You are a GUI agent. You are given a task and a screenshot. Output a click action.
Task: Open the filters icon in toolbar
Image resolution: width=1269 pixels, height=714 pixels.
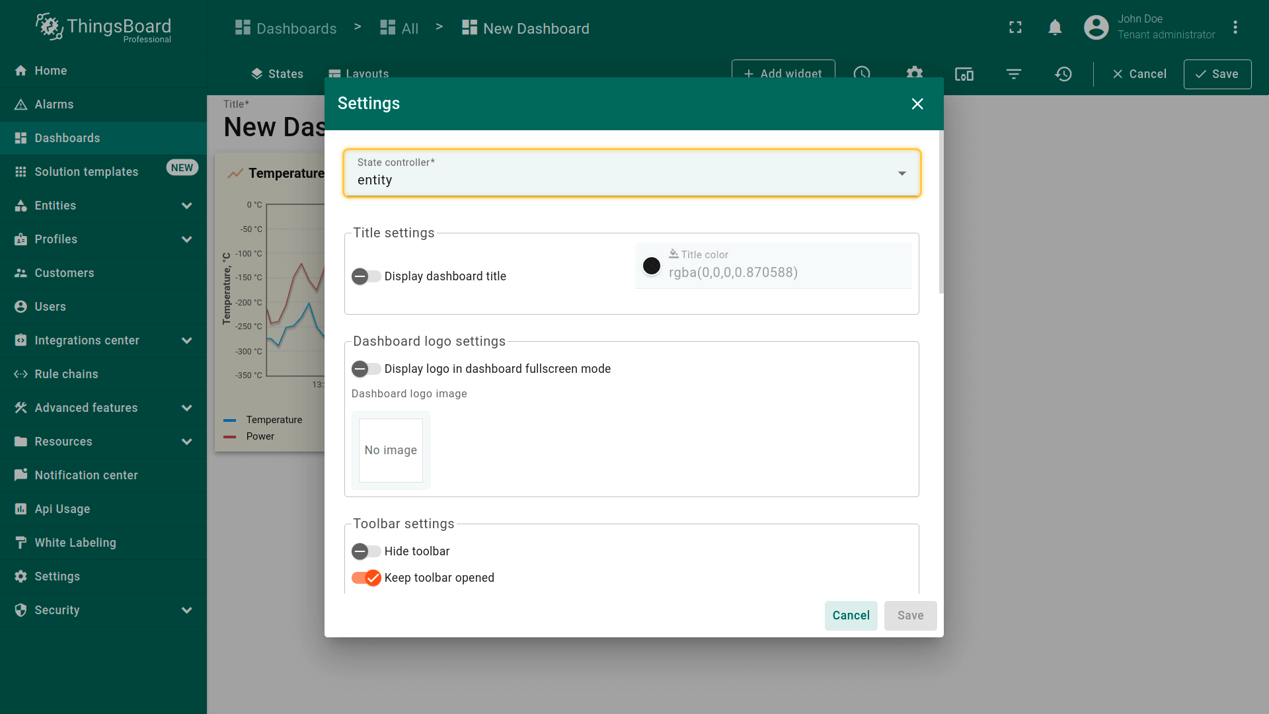[x=1013, y=74]
